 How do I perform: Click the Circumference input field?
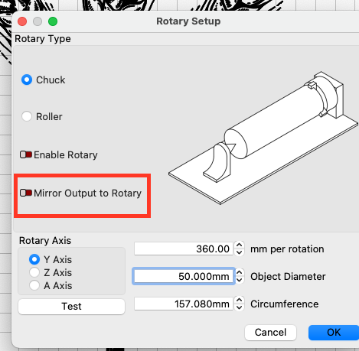click(184, 304)
